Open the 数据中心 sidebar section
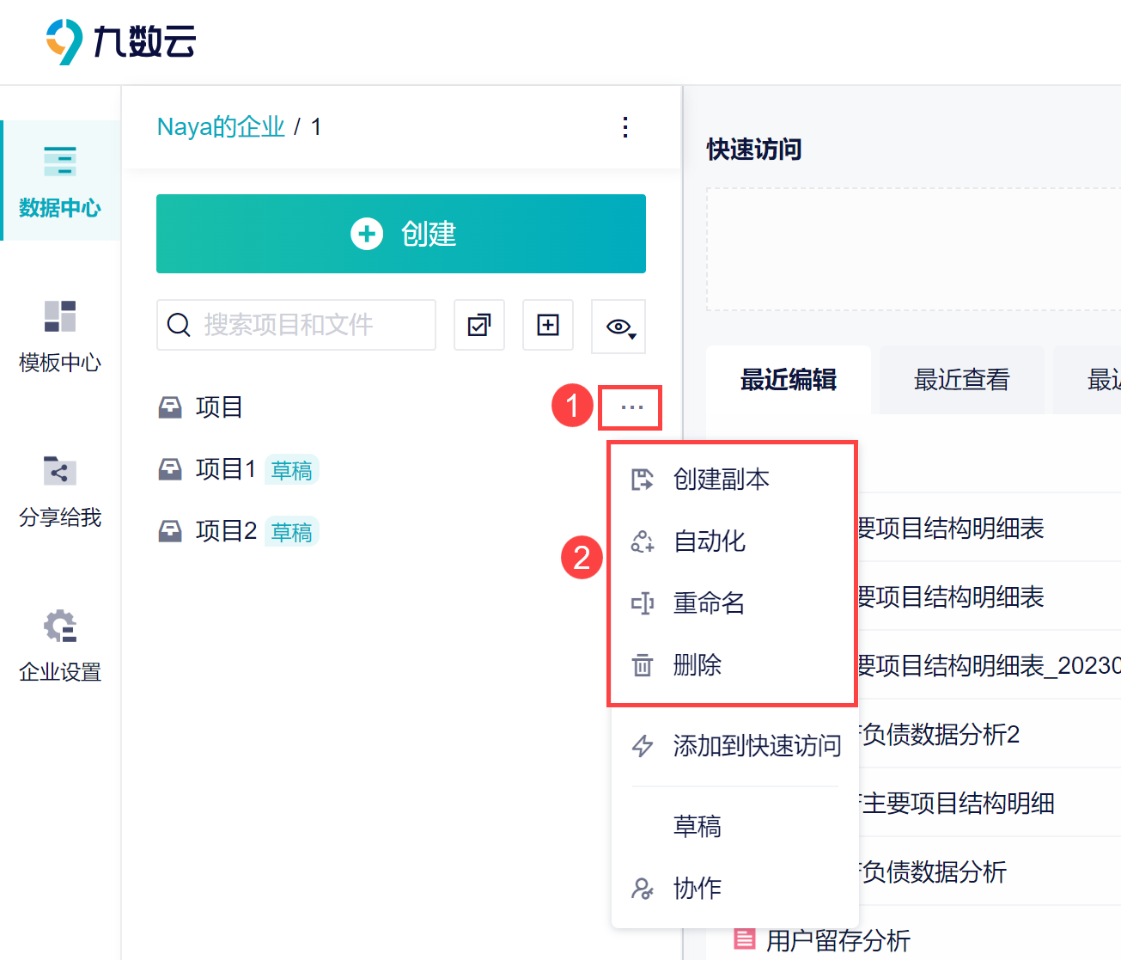Viewport: 1121px width, 960px height. click(60, 181)
